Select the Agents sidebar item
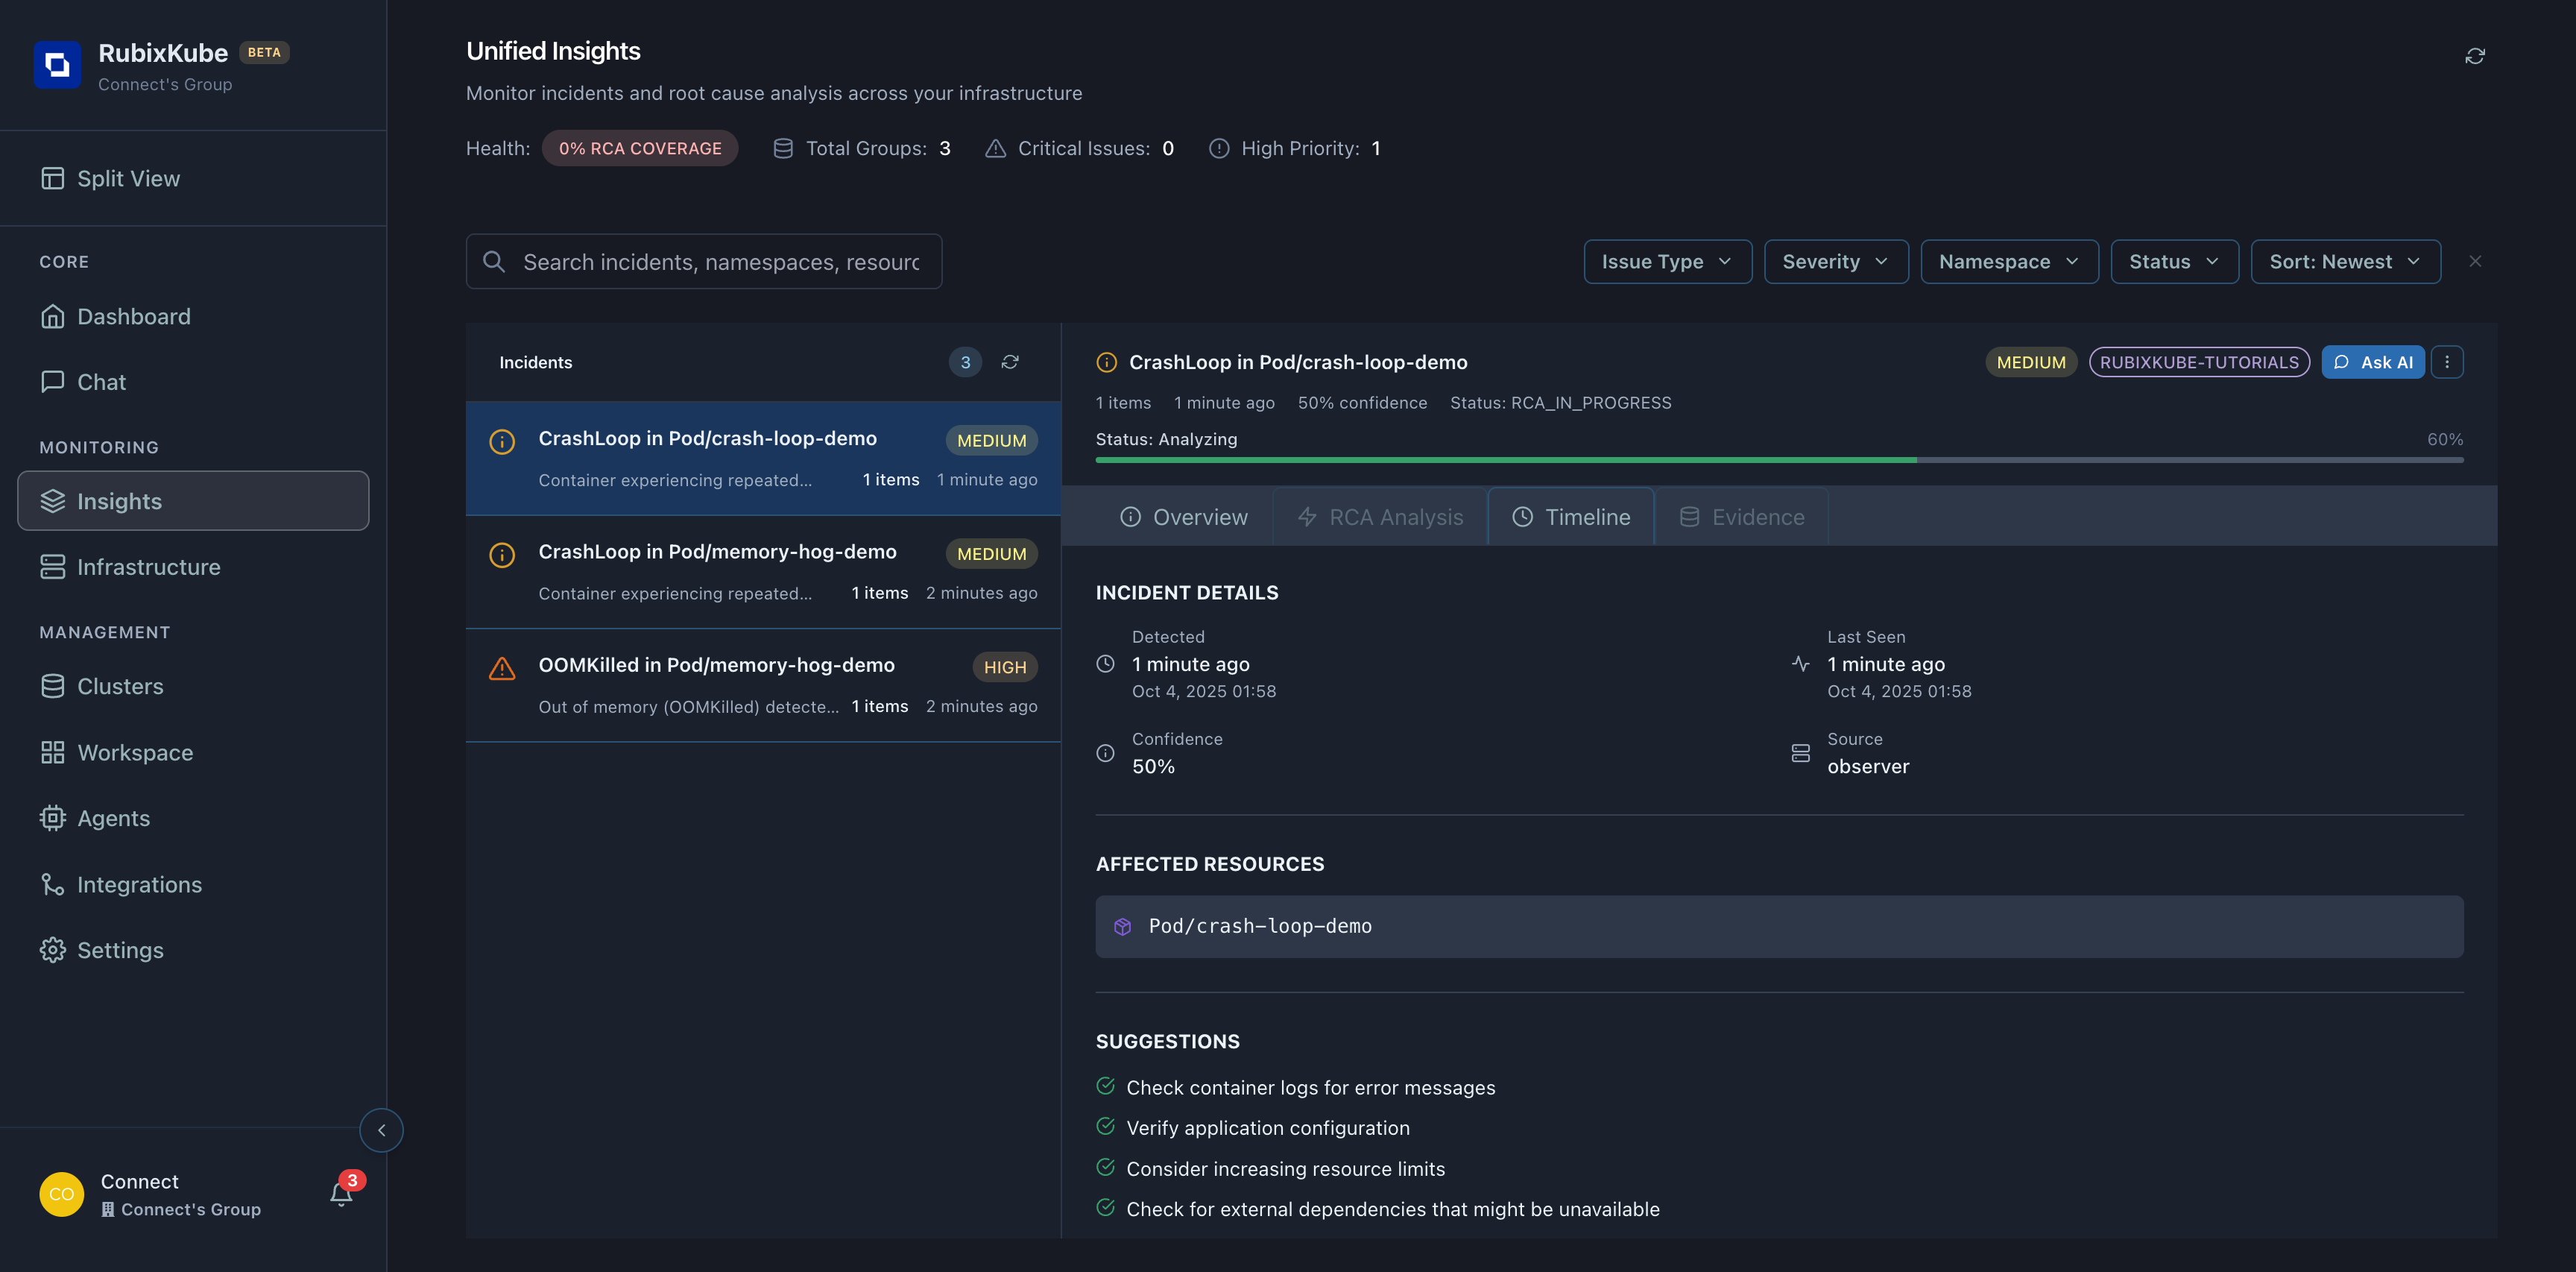The image size is (2576, 1272). (x=113, y=817)
